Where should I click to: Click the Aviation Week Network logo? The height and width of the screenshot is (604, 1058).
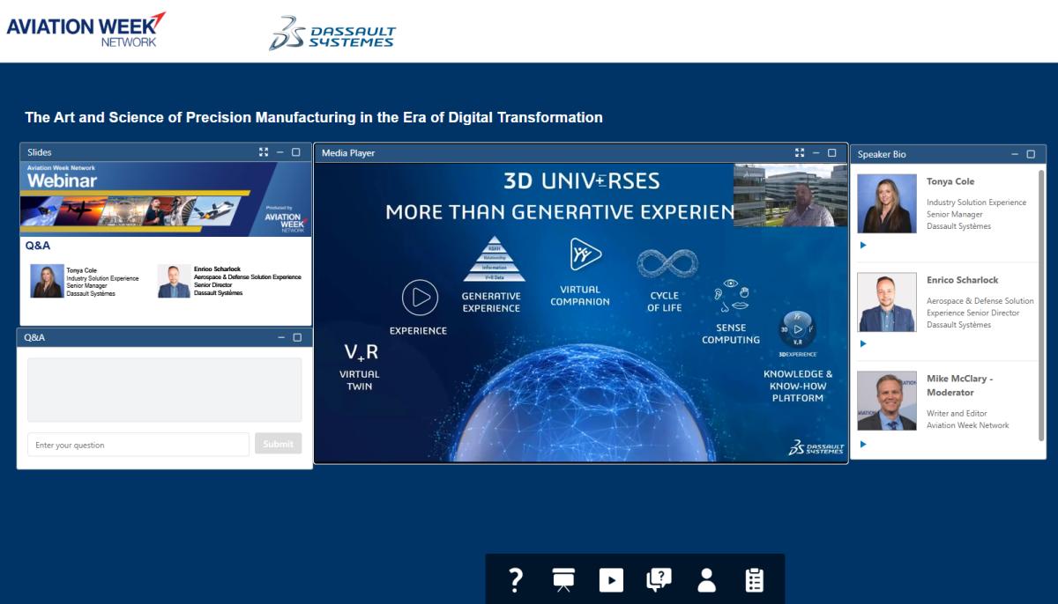pyautogui.click(x=86, y=29)
